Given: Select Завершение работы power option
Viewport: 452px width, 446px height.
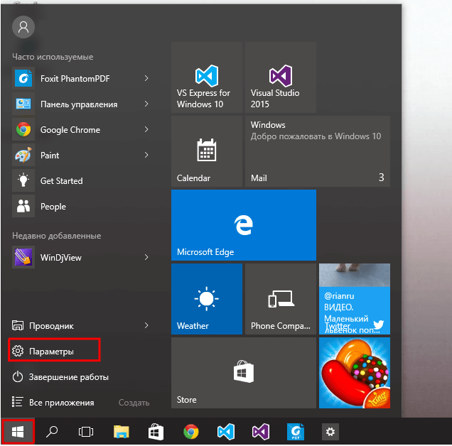Looking at the screenshot, I should (68, 376).
